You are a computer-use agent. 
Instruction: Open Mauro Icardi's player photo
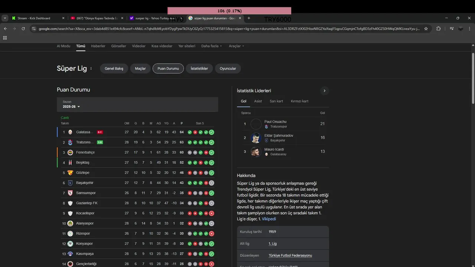coord(256,152)
